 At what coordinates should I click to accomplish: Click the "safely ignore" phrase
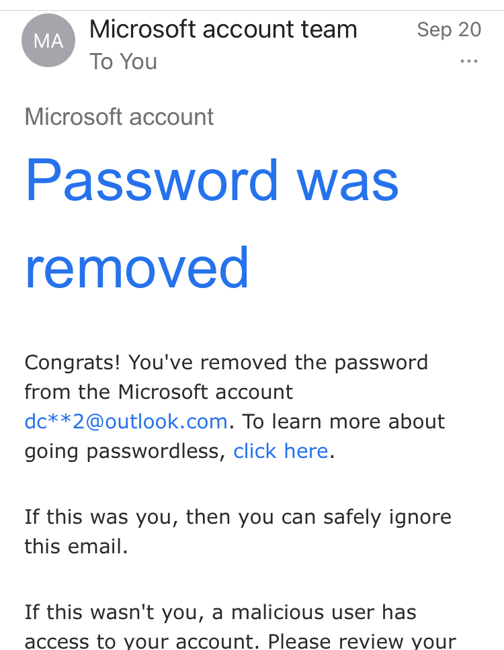401,517
